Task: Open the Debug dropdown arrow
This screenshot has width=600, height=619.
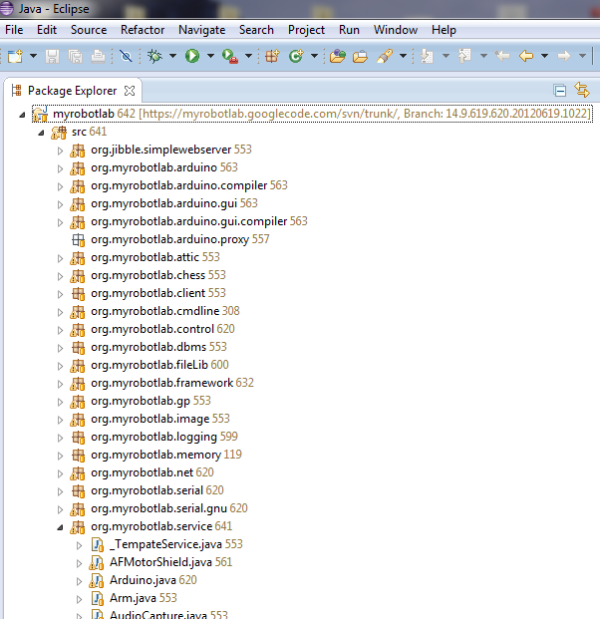Action: tap(172, 56)
